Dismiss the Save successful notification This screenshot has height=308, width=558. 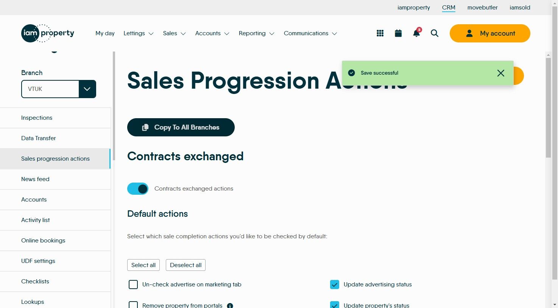500,73
